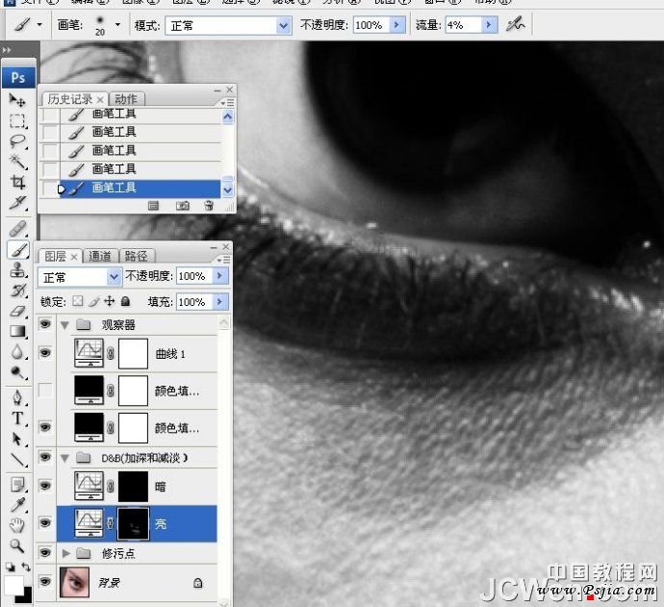Delete current state with History trash icon
664x607 pixels.
[209, 205]
